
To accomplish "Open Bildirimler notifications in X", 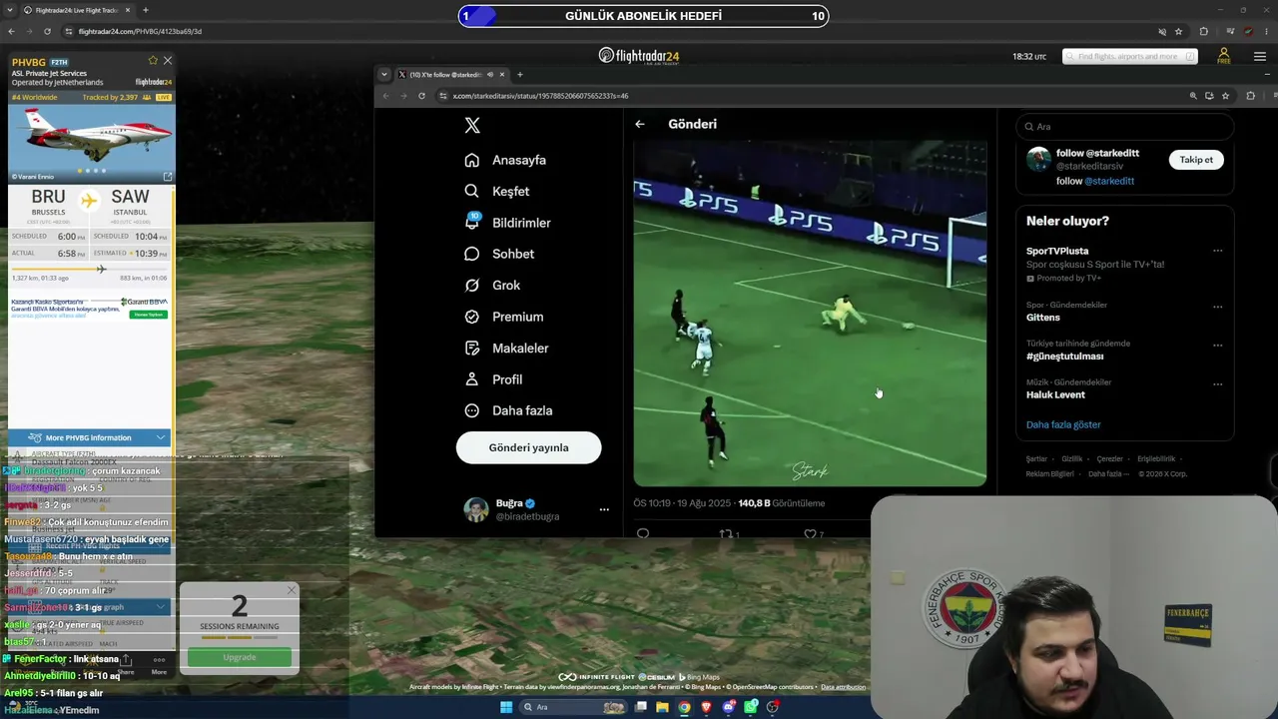I will 507,222.
